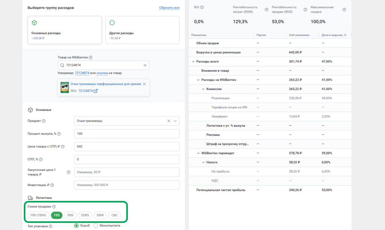Show help for Рентабельность продаж (ROS)
Viewport: 385px width, 230px height.
pyautogui.click(x=305, y=9)
